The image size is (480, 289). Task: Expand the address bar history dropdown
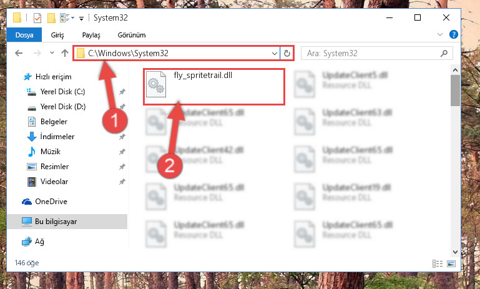pos(274,54)
